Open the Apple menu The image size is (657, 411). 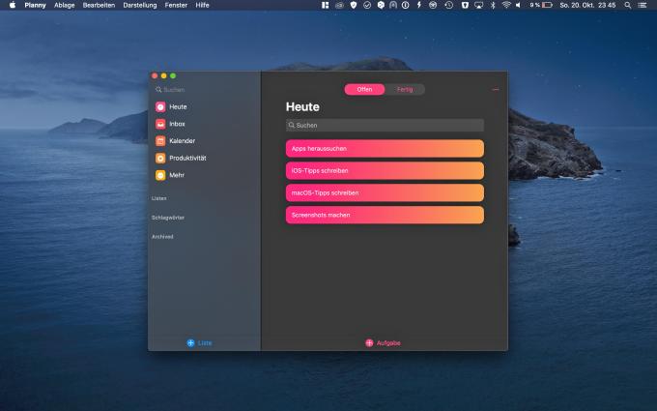(x=13, y=5)
